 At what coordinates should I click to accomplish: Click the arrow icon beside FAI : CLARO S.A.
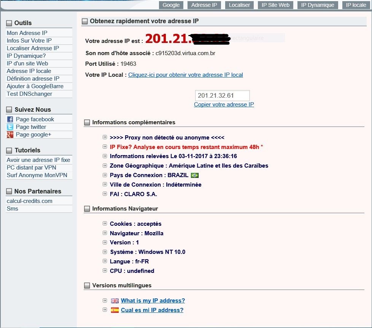point(105,194)
